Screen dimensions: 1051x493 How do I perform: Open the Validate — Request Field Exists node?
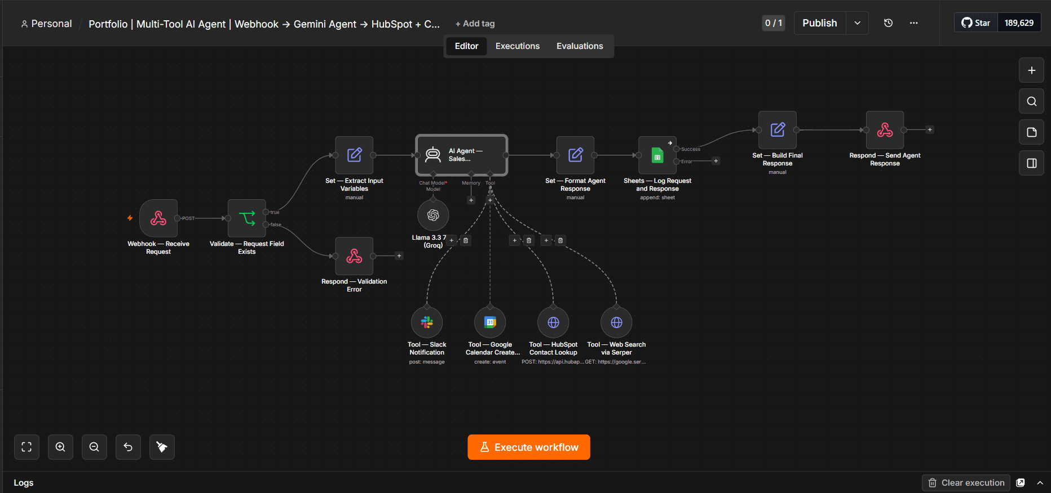click(246, 218)
